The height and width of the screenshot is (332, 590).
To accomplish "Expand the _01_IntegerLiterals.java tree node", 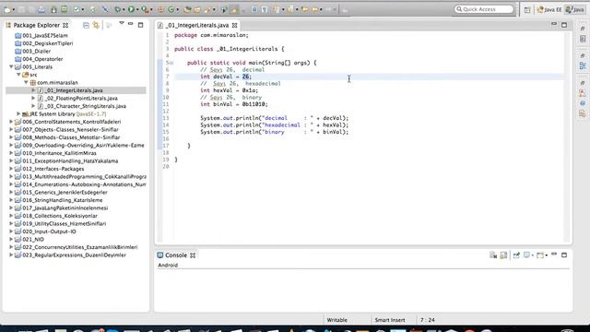I will tap(33, 90).
